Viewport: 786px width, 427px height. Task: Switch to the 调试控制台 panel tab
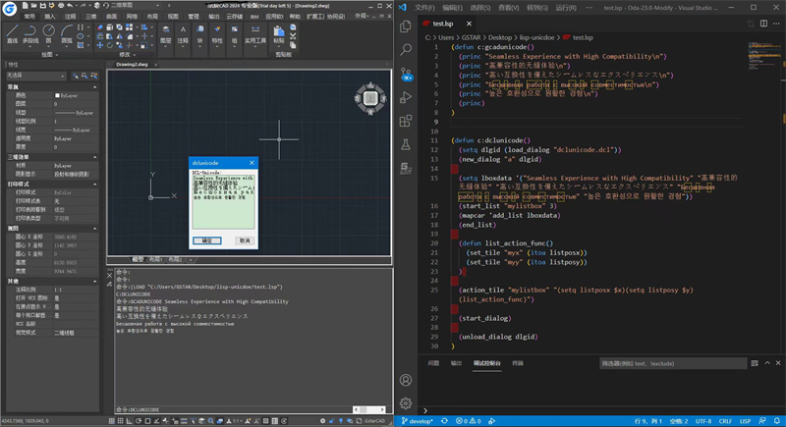tap(486, 363)
